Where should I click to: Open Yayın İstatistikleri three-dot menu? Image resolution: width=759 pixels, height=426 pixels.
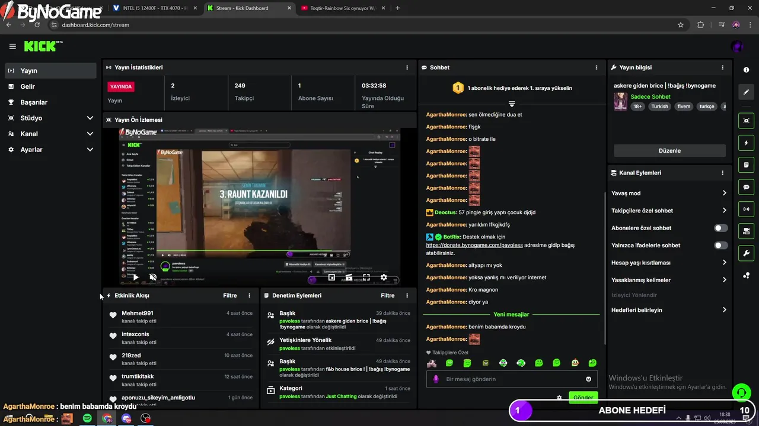tap(407, 67)
